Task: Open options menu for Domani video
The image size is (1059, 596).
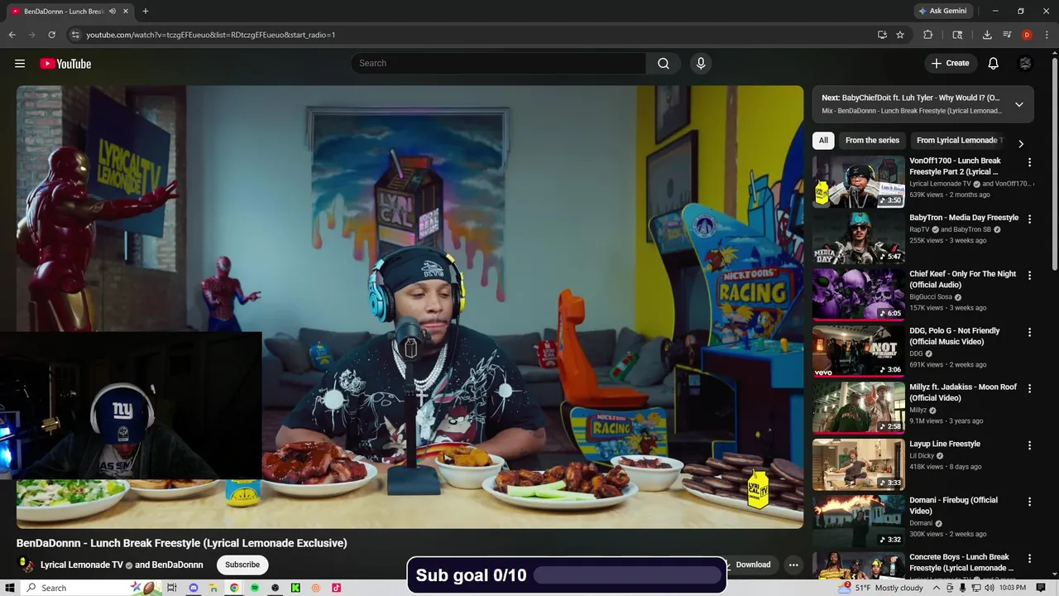Action: (x=1029, y=502)
